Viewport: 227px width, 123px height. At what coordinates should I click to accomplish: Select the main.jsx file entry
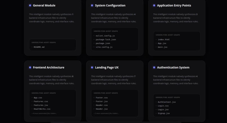pos(163,47)
